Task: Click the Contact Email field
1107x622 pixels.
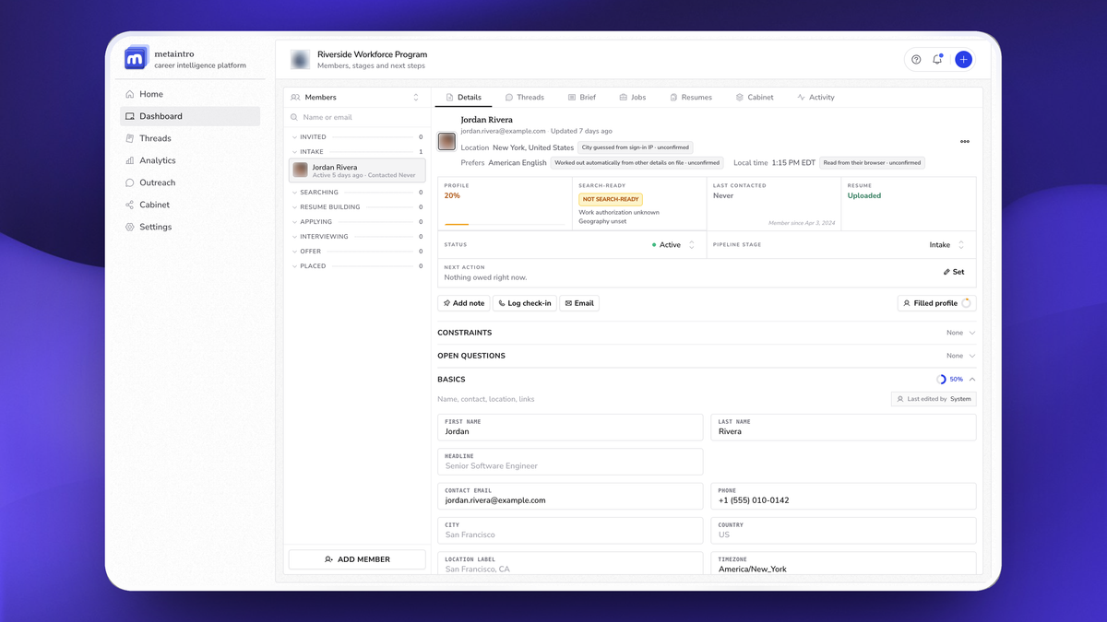Action: 570,496
